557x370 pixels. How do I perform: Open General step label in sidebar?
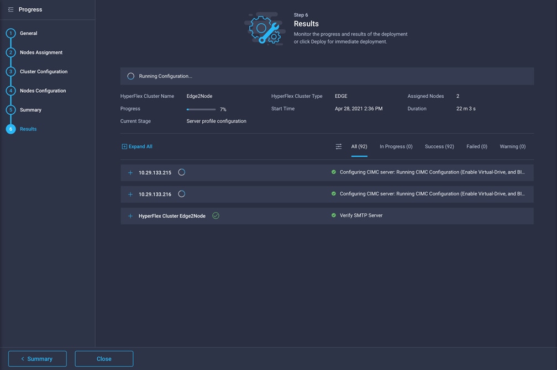28,33
